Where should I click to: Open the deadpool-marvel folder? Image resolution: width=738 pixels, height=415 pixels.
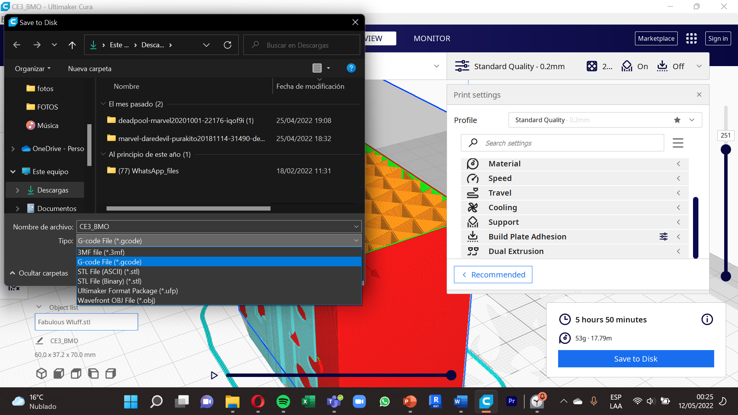tap(186, 121)
